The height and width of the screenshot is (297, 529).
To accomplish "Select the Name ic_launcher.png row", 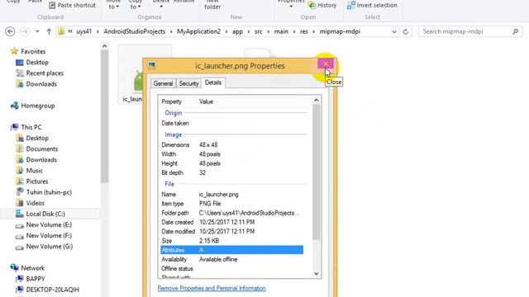I will click(232, 195).
